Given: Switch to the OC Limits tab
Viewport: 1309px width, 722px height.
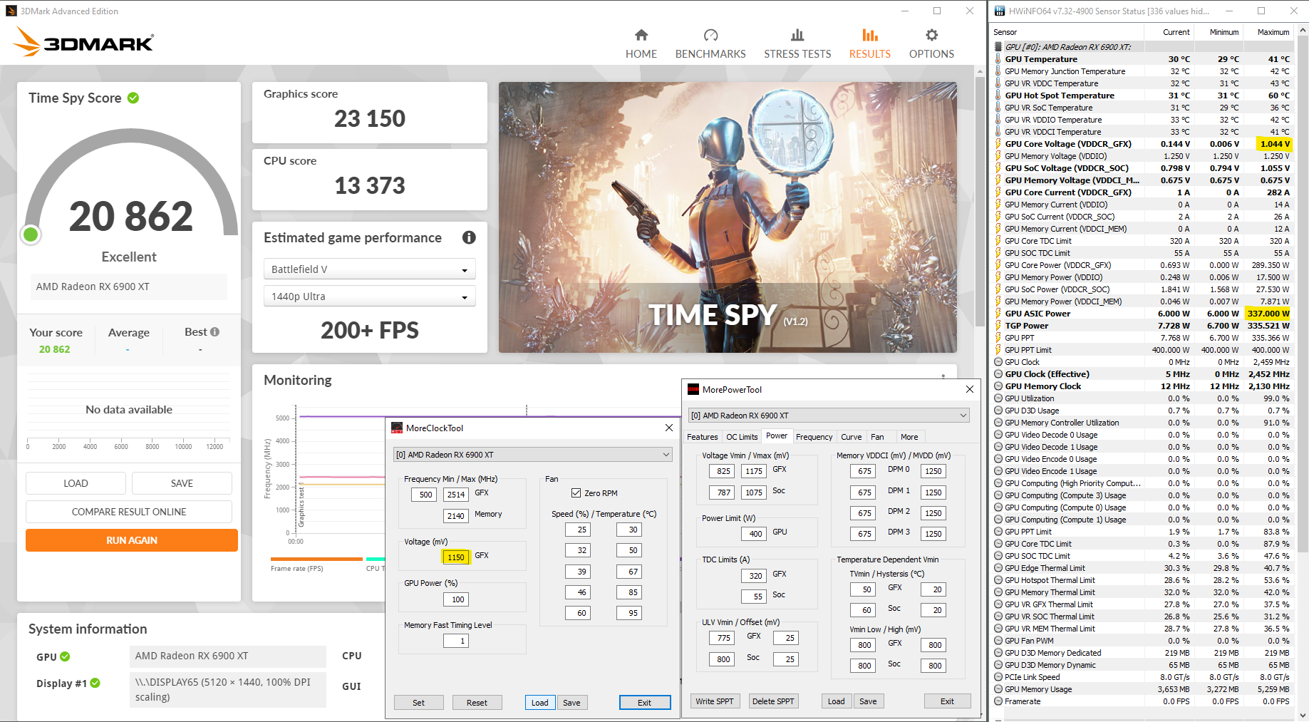Looking at the screenshot, I should coord(742,437).
